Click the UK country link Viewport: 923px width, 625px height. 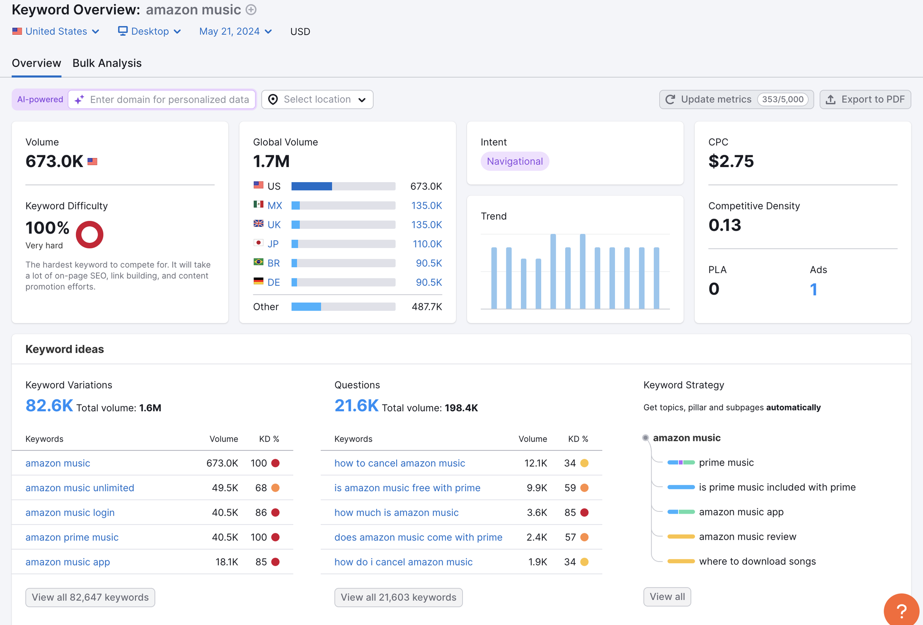click(274, 225)
